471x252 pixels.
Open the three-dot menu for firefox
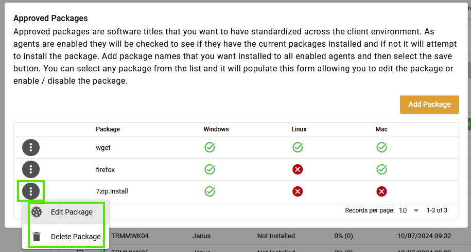(31, 169)
